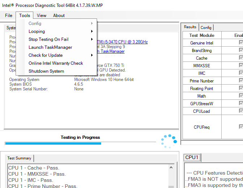Select the Test Summary tab
Image resolution: width=243 pixels, height=188 pixels.
tap(19, 158)
